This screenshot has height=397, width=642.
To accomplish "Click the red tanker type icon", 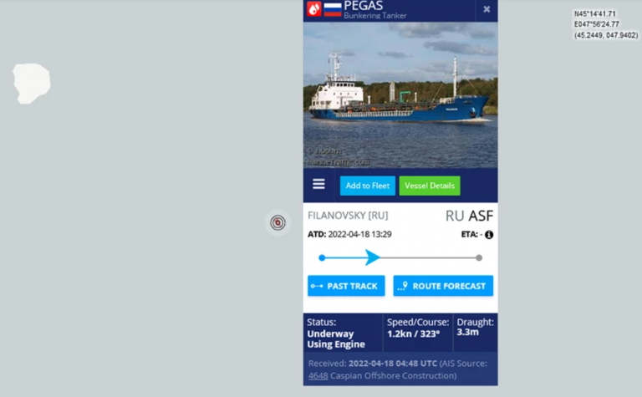I will tap(314, 8).
